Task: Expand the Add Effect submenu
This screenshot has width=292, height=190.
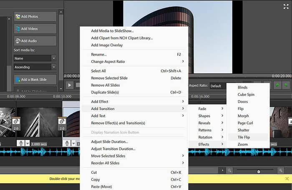Action: tap(133, 102)
